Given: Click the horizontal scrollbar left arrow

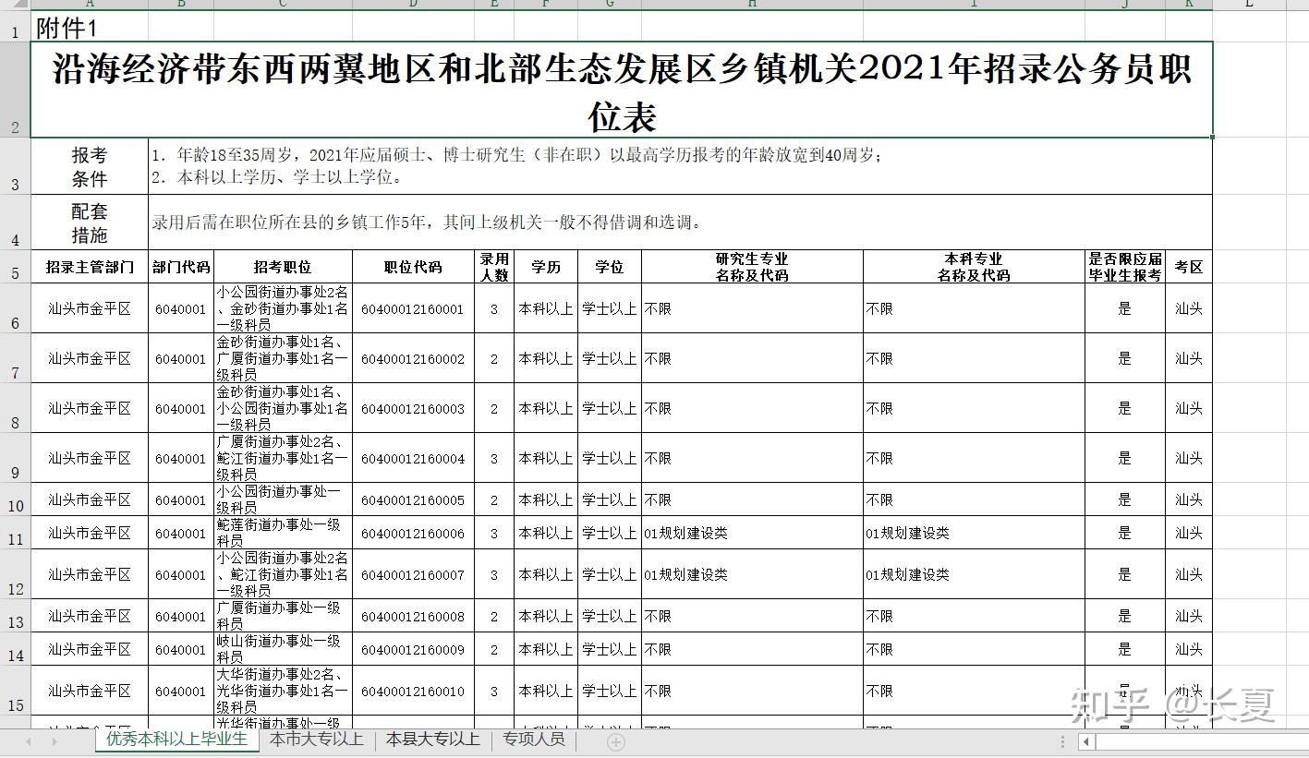Looking at the screenshot, I should tap(1087, 741).
